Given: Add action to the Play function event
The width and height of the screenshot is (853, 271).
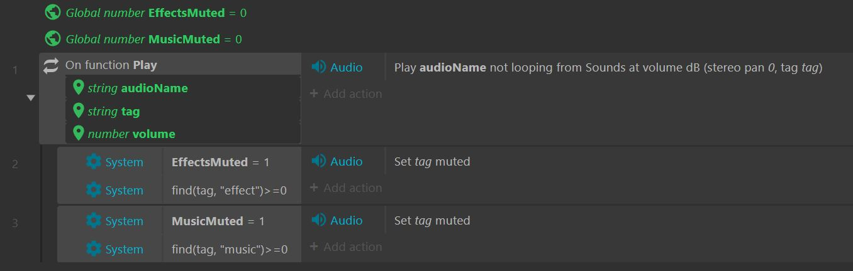Looking at the screenshot, I should [346, 93].
